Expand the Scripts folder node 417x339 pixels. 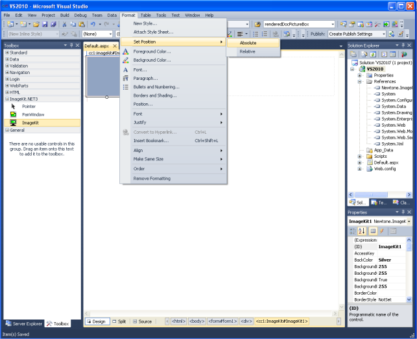click(x=359, y=157)
